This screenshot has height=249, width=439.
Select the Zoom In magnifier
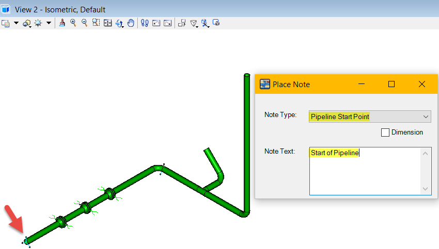tap(73, 23)
